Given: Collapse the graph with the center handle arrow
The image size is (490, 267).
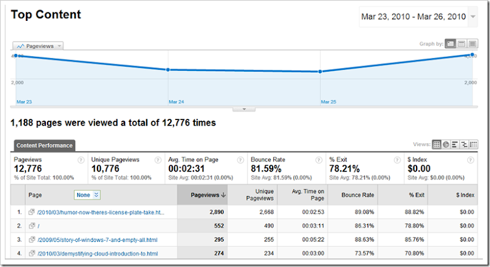Looking at the screenshot, I should coord(244,109).
